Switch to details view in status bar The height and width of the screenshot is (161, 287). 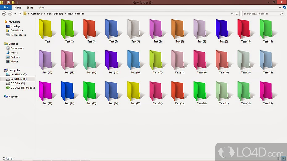tap(279, 158)
